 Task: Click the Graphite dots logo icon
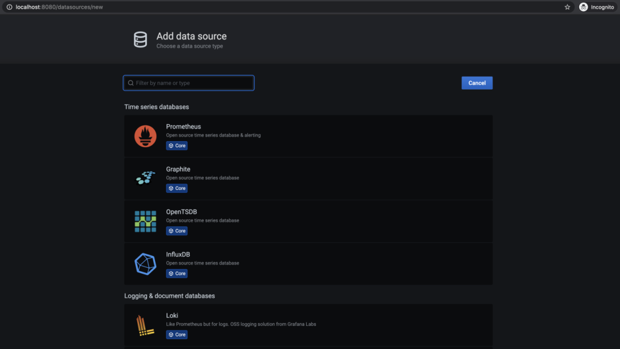(145, 179)
